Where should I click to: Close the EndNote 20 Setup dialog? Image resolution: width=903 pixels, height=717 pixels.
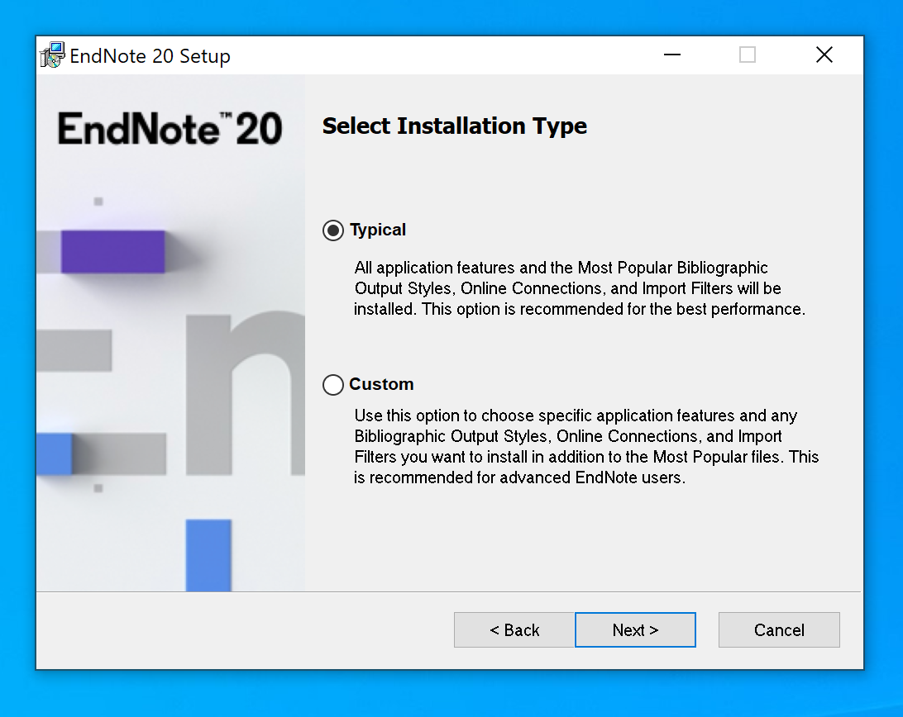(824, 55)
